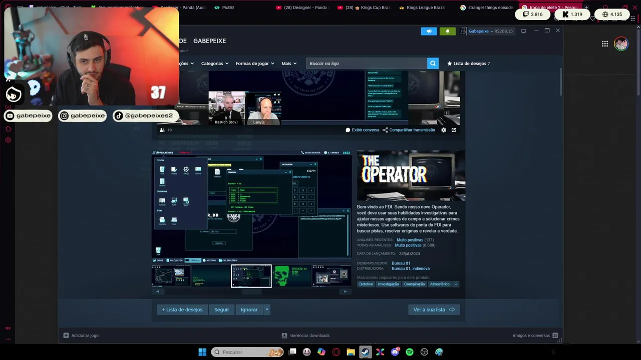
Task: Click screenshot strip right arrow
Action: pyautogui.click(x=345, y=291)
